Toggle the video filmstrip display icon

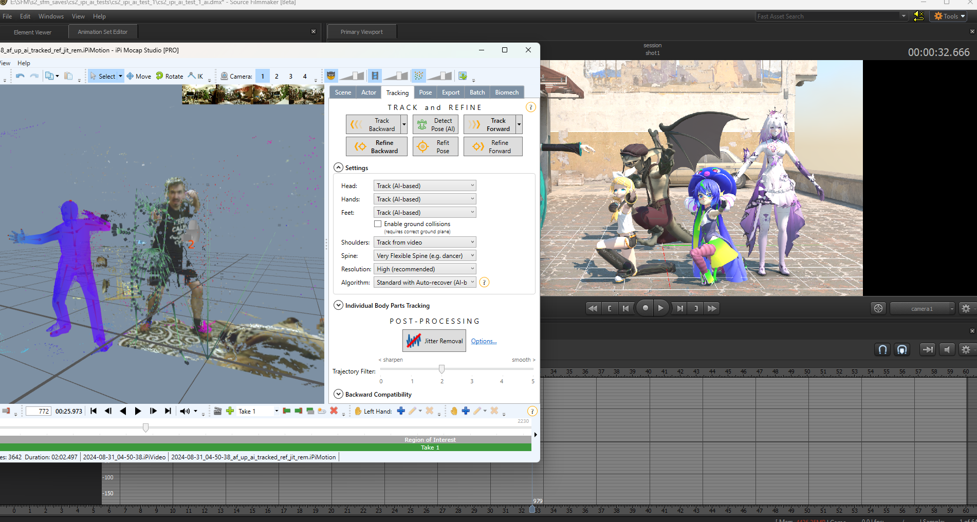pos(375,76)
